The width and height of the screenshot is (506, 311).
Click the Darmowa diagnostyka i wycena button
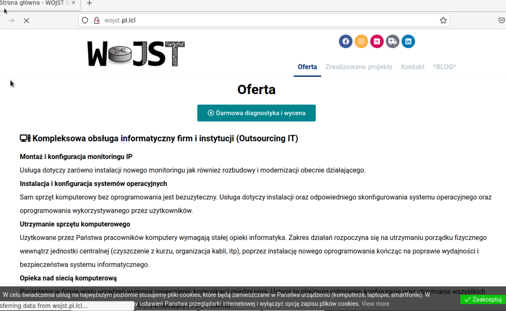click(x=257, y=113)
